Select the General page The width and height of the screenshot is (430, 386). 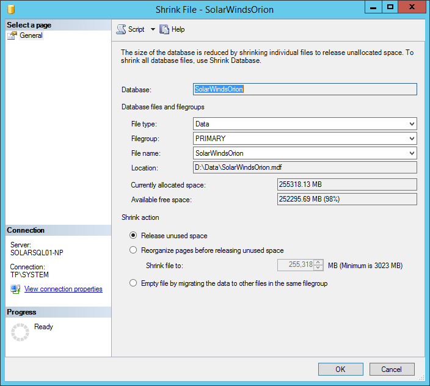31,35
